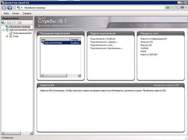Click Подключиться к приложению… link
Viewport: 188px width, 140px height.
[x=107, y=48]
